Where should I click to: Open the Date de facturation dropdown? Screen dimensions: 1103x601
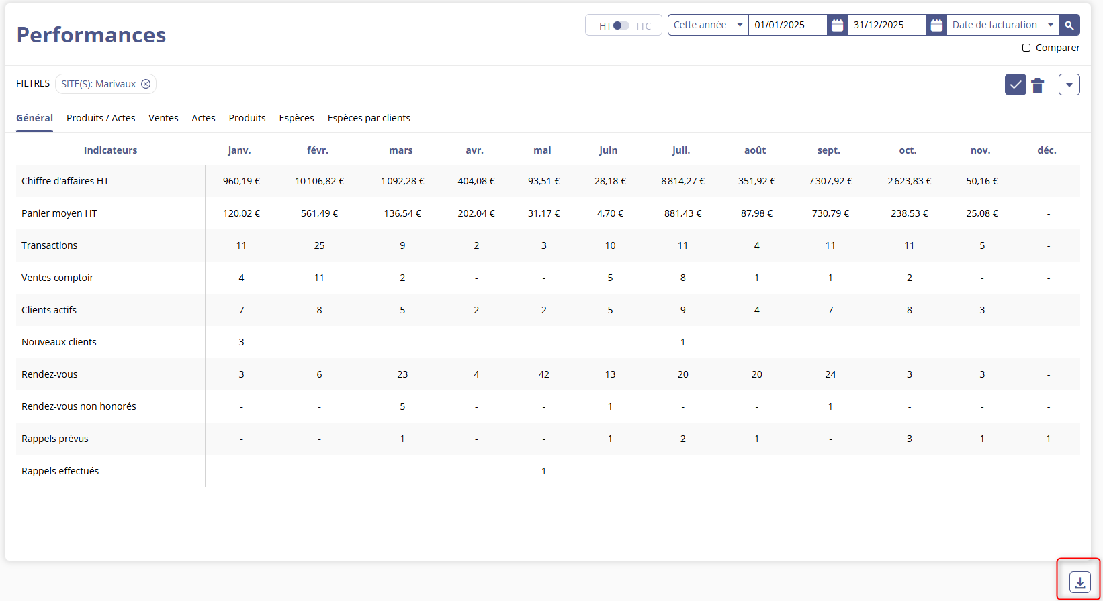tap(1002, 25)
